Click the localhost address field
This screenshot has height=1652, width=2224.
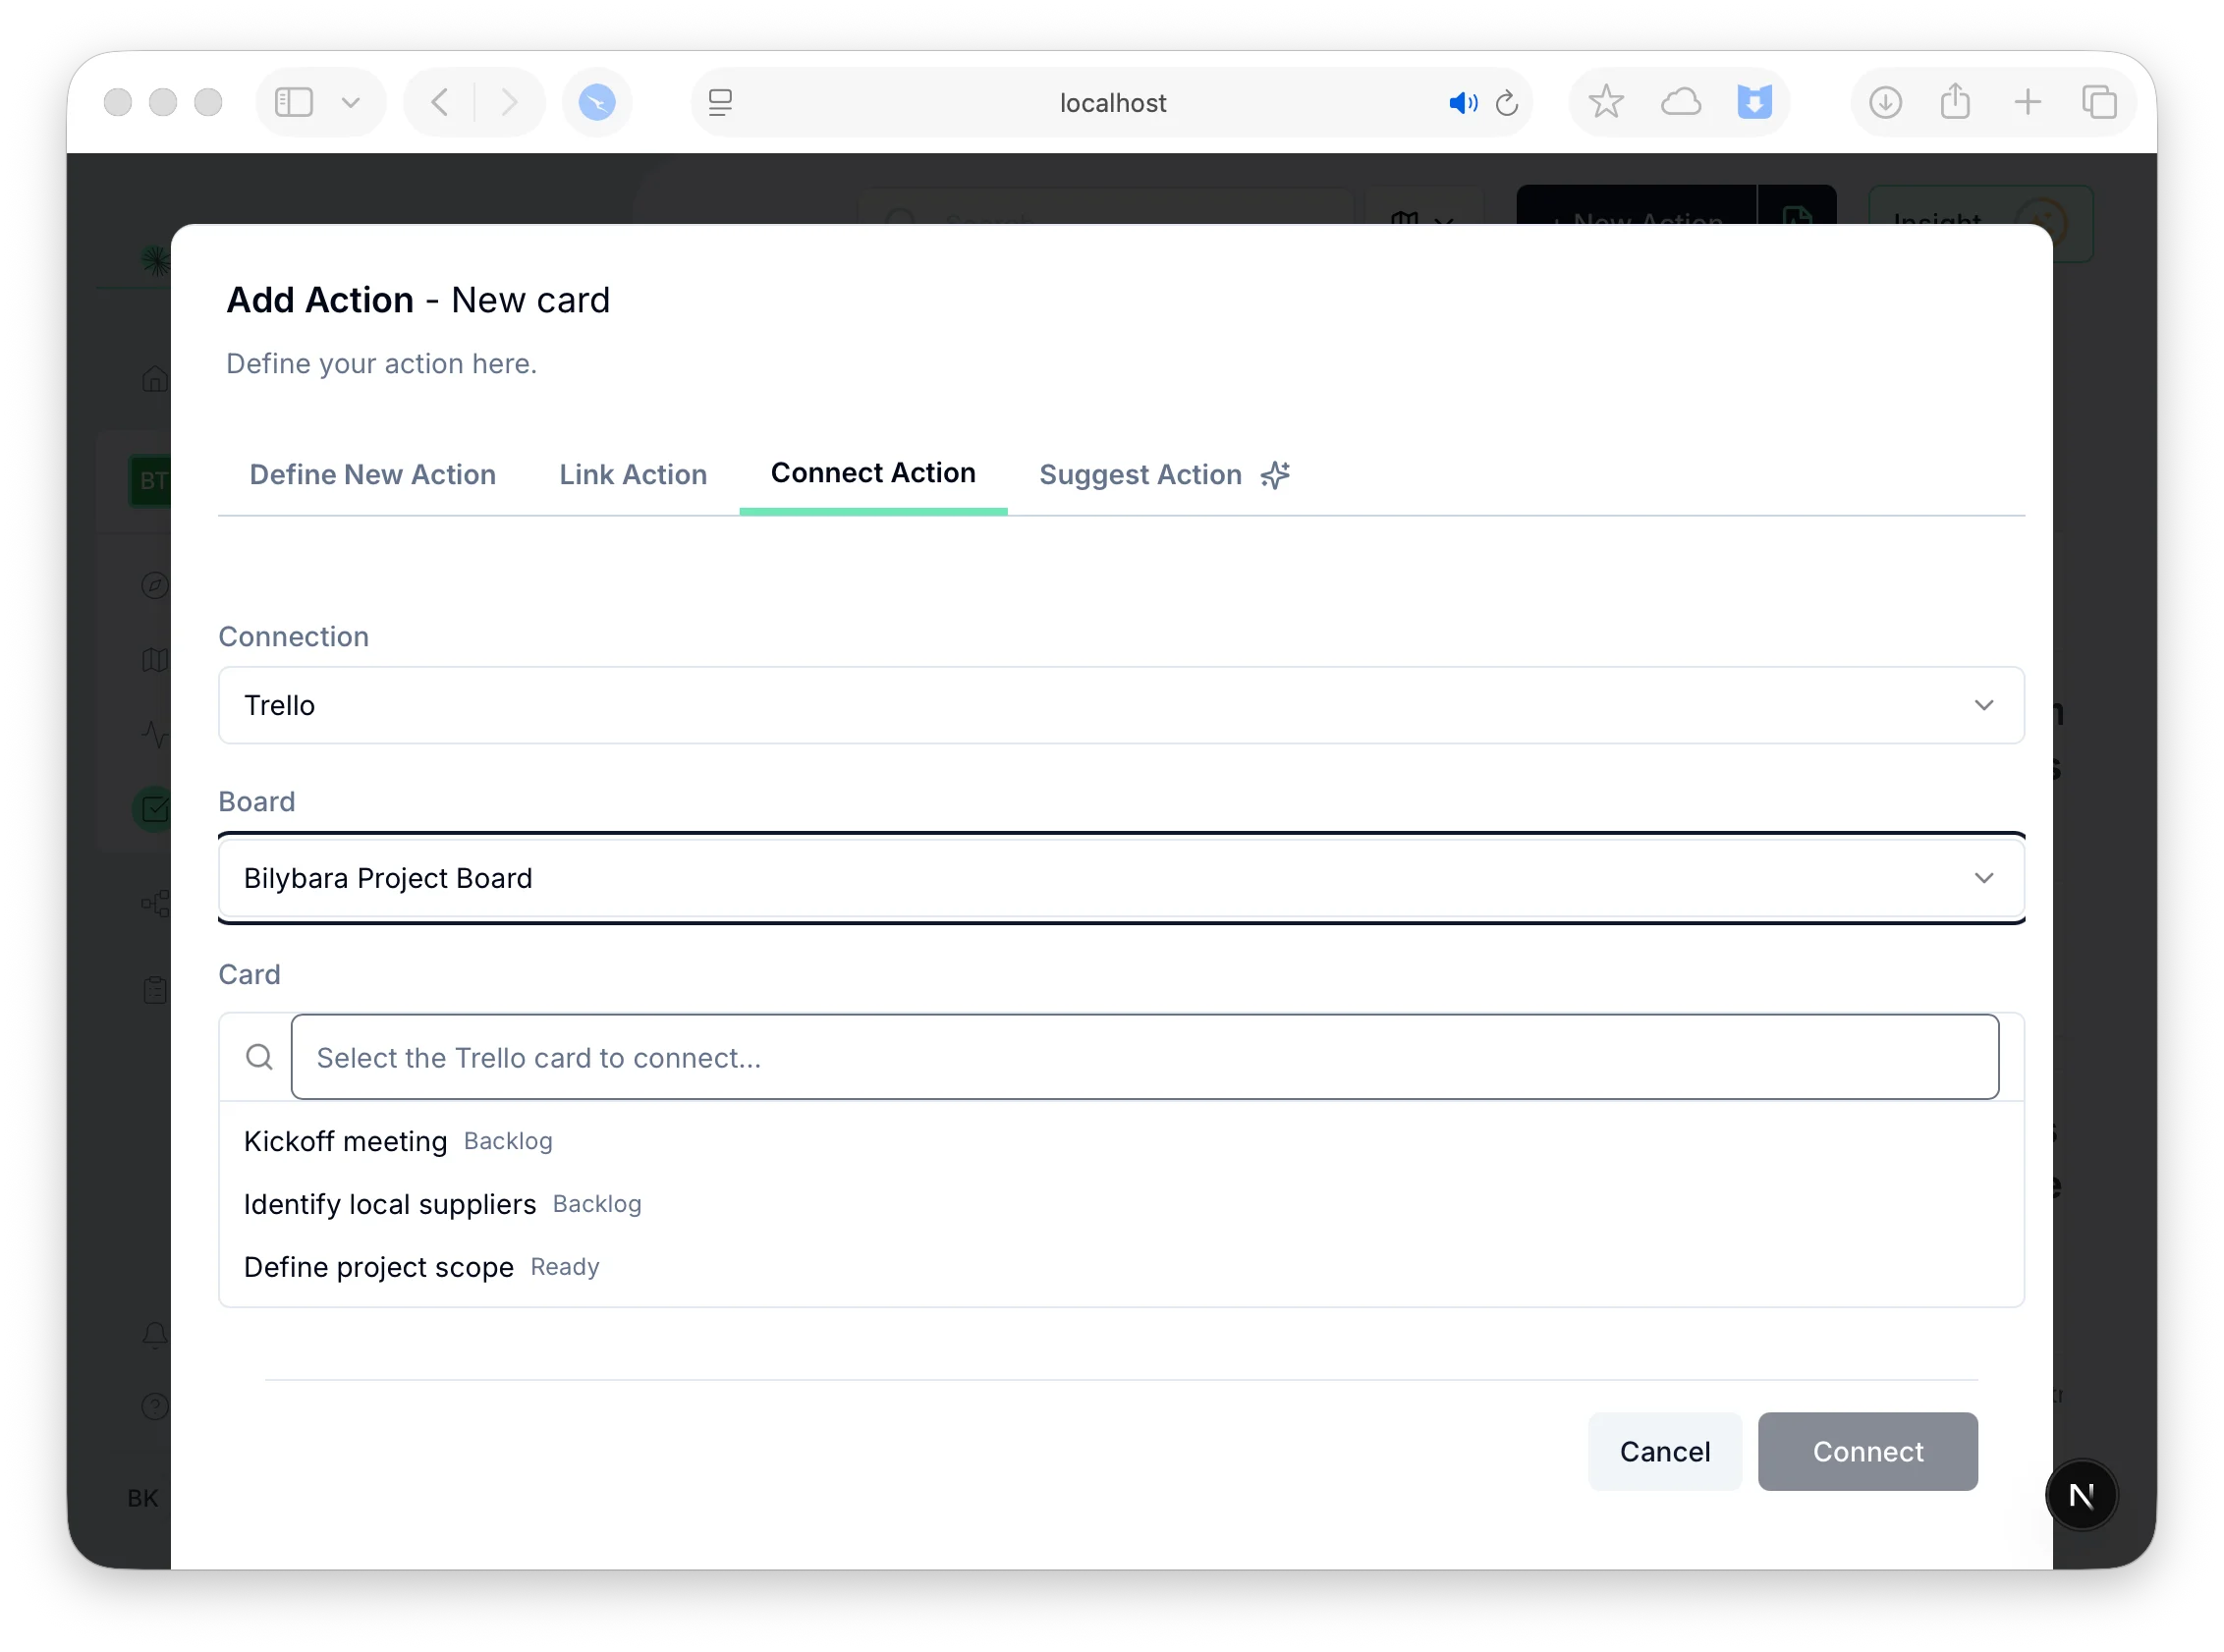[1112, 102]
